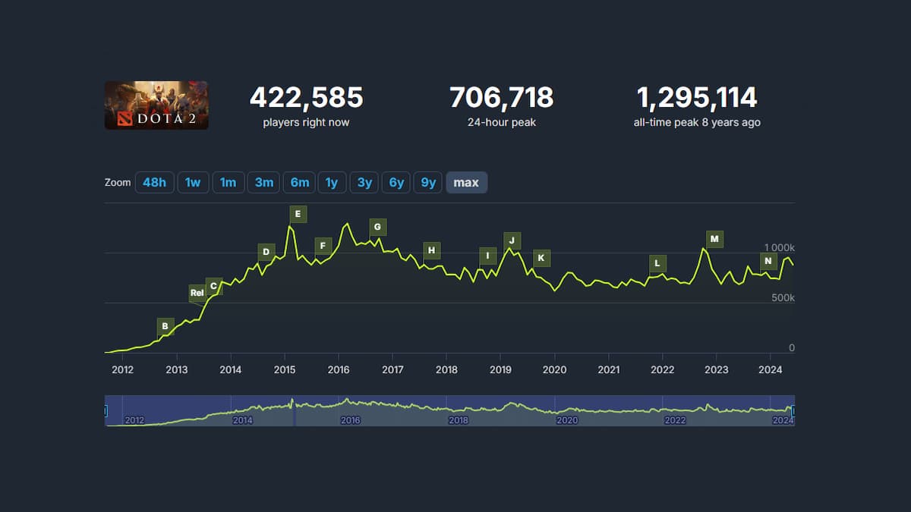
Task: Grab the left navigator range handle
Action: click(106, 410)
